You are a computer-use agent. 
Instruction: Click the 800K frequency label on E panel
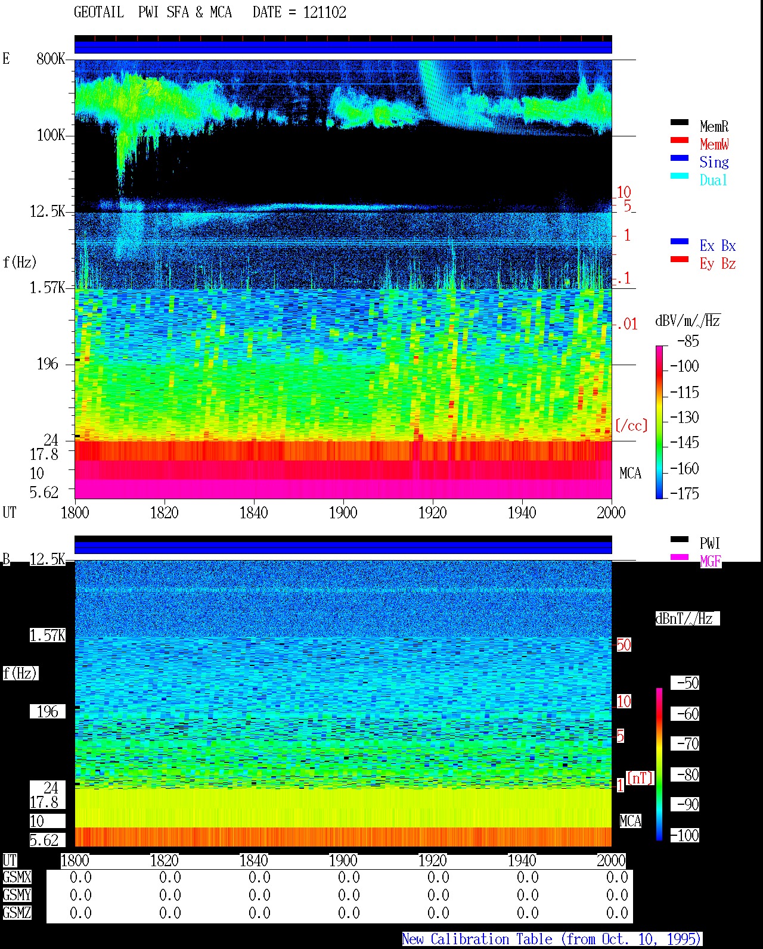tap(51, 58)
